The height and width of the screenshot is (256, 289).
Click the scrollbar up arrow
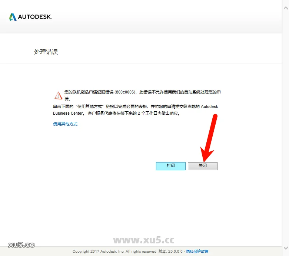point(285,3)
